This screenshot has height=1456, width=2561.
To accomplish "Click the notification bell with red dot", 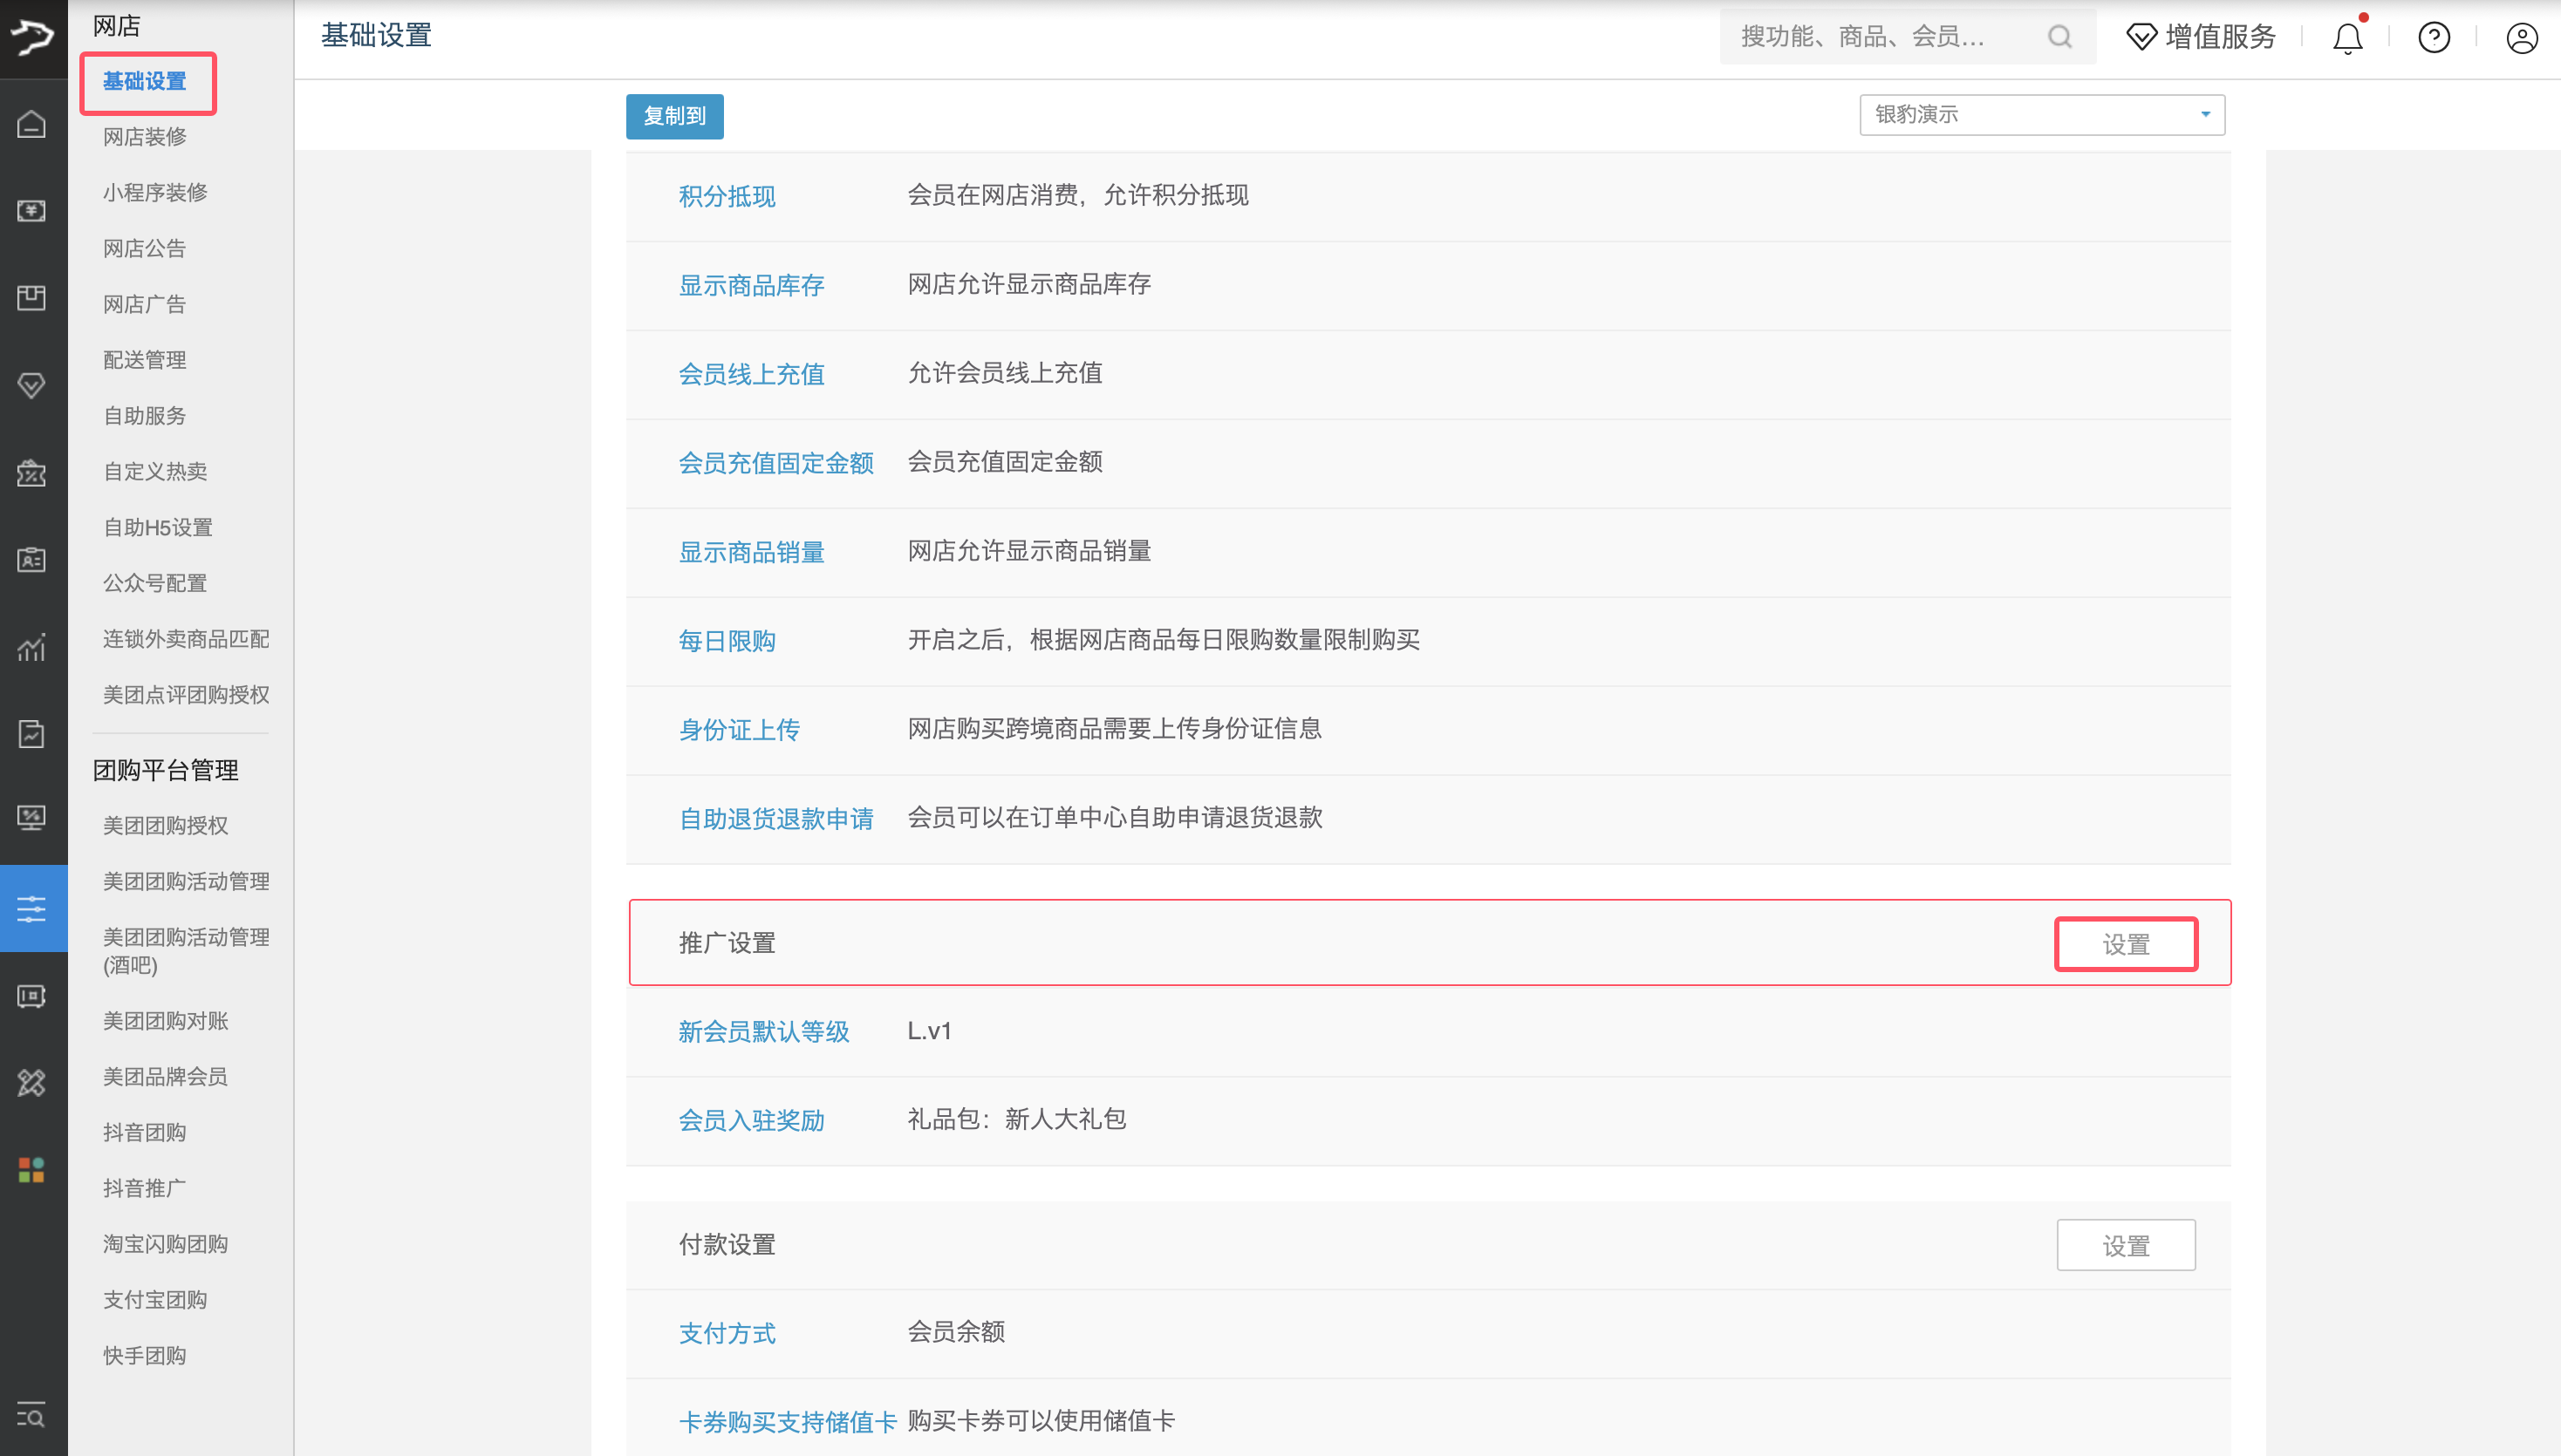I will click(x=2347, y=38).
